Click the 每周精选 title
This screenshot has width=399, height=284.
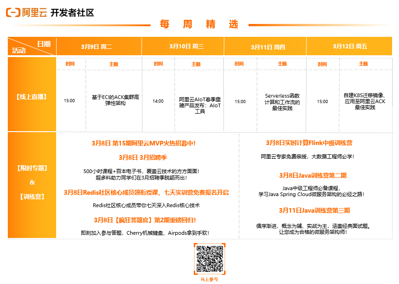click(x=199, y=24)
